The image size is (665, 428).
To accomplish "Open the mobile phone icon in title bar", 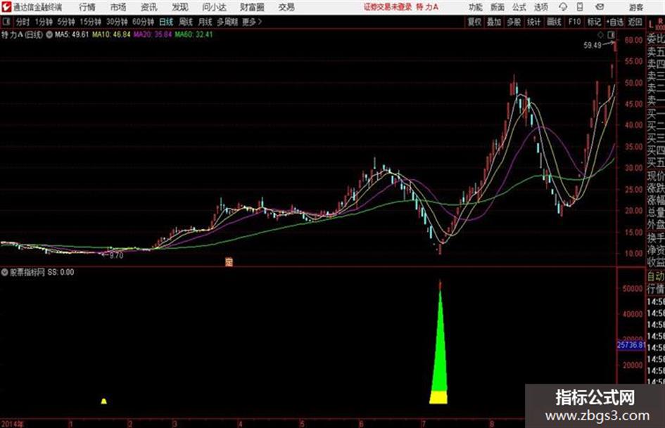I will 580,7.
